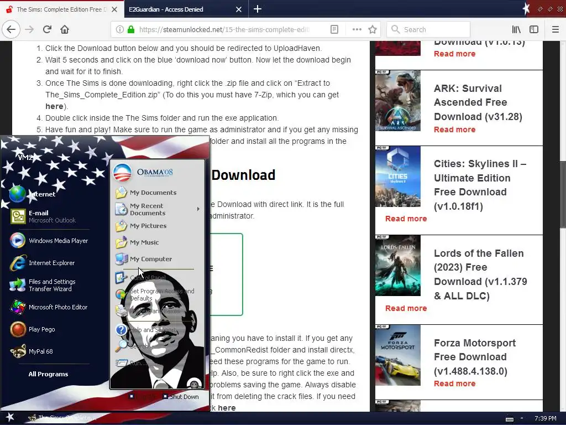Image resolution: width=566 pixels, height=425 pixels.
Task: Open Help and Support
Action: [x=146, y=330]
